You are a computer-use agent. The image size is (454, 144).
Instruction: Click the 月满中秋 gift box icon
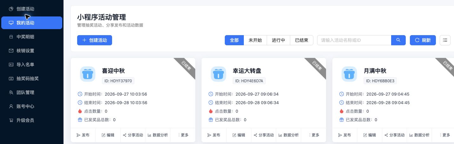(x=349, y=74)
